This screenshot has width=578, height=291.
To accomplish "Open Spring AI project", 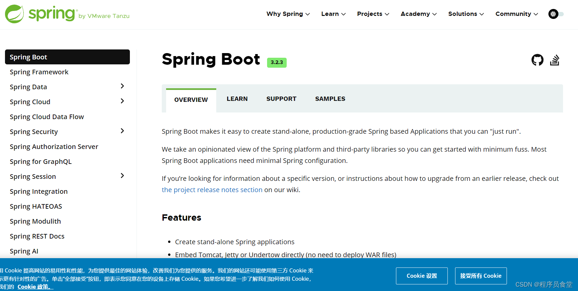I will point(24,251).
